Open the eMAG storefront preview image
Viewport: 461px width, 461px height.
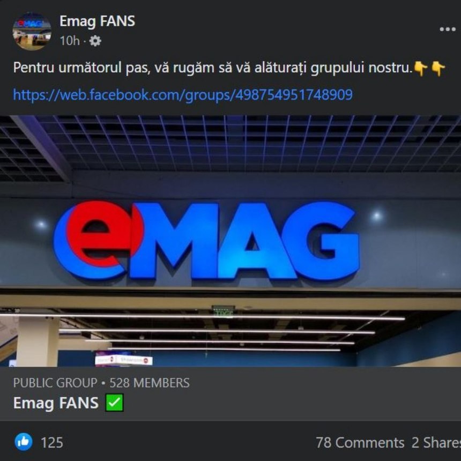tap(230, 241)
